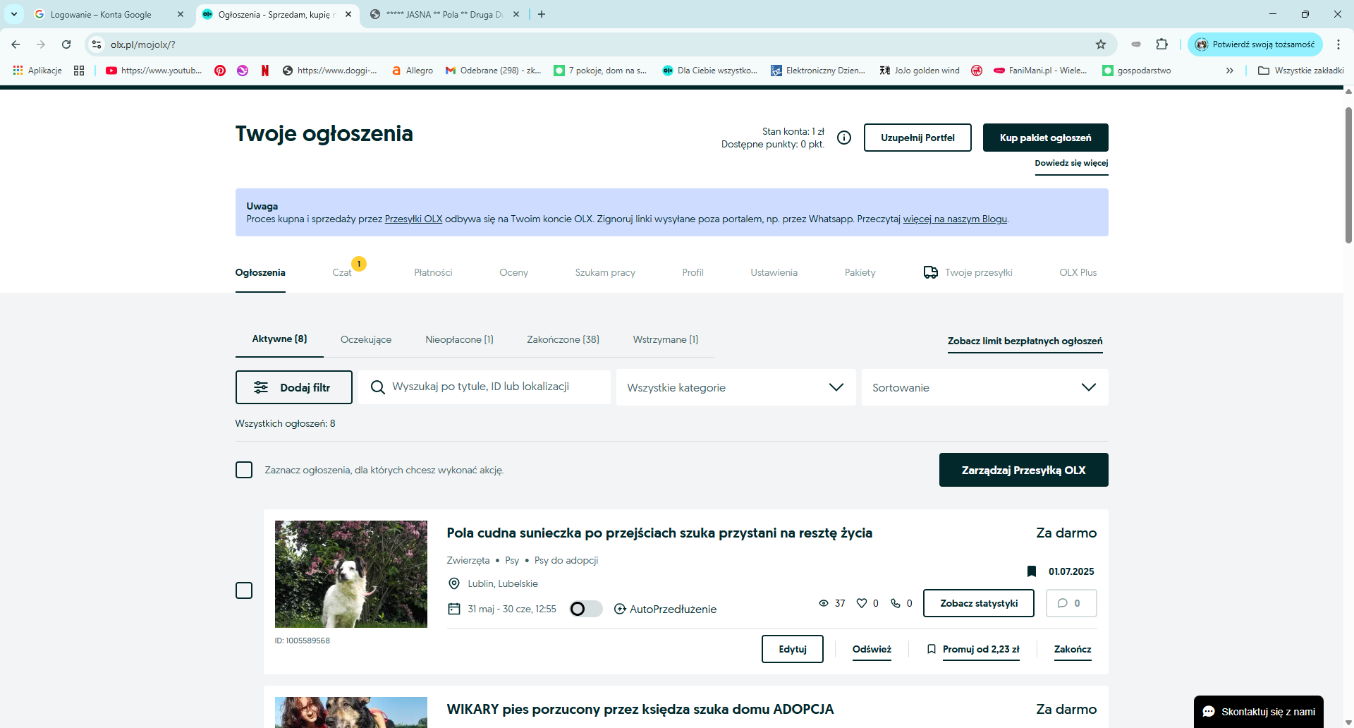Click the Uzupełnij Portfel button
Screen dimensions: 1354x728
coord(917,138)
